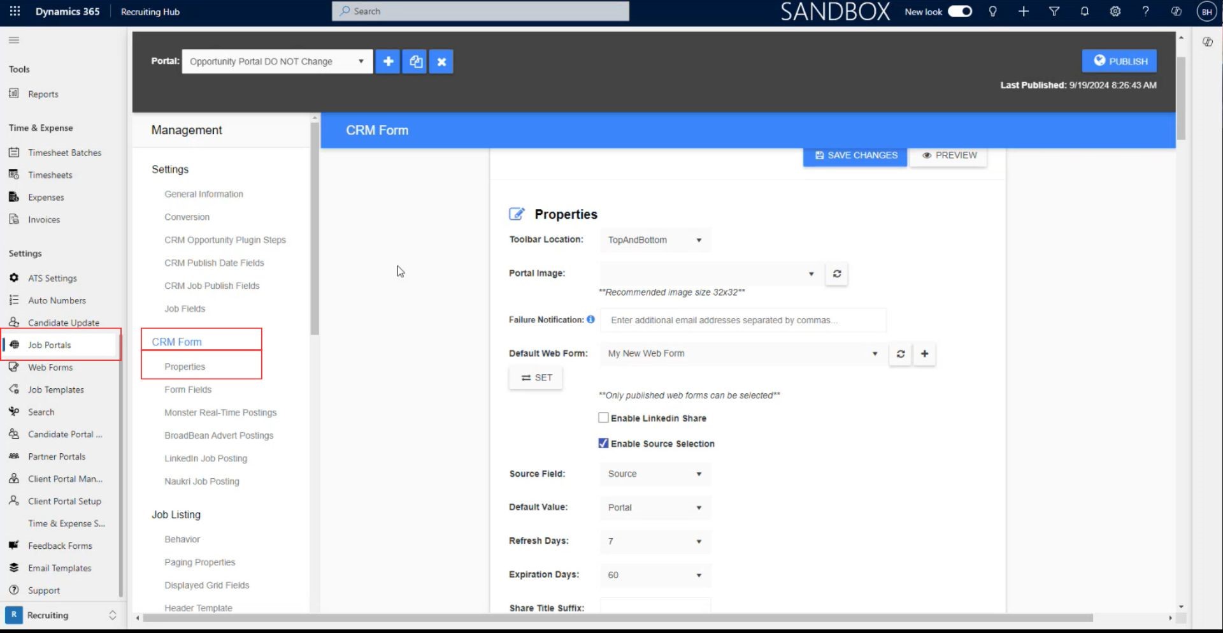Viewport: 1223px width, 633px height.
Task: Open the Refresh Days dropdown
Action: 655,542
